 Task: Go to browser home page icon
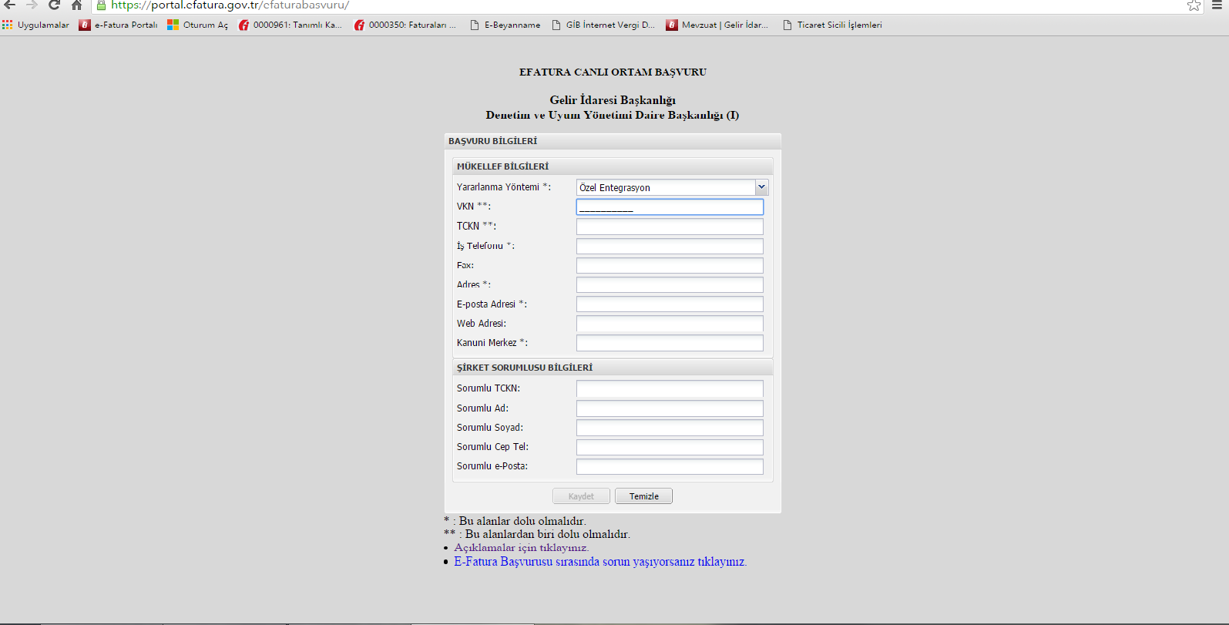76,5
